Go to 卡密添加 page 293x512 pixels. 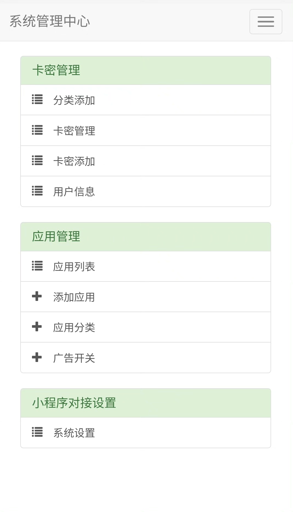coord(74,161)
